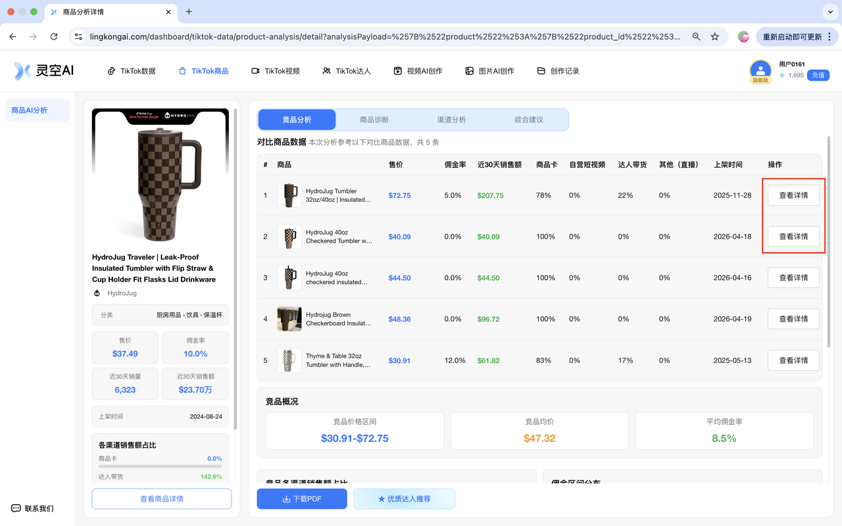Click thumbnail of HydroJug 40oz Checkered Tumbler
This screenshot has width=842, height=526.
(x=289, y=237)
